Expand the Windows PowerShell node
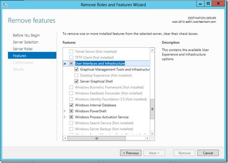 [x=65, y=111]
